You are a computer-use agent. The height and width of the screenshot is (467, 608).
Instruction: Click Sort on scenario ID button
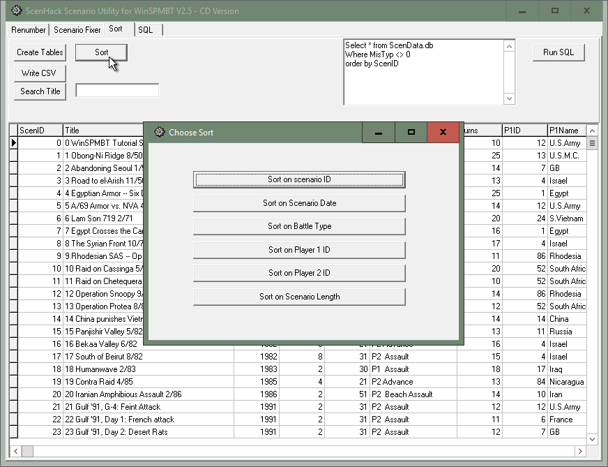click(299, 179)
